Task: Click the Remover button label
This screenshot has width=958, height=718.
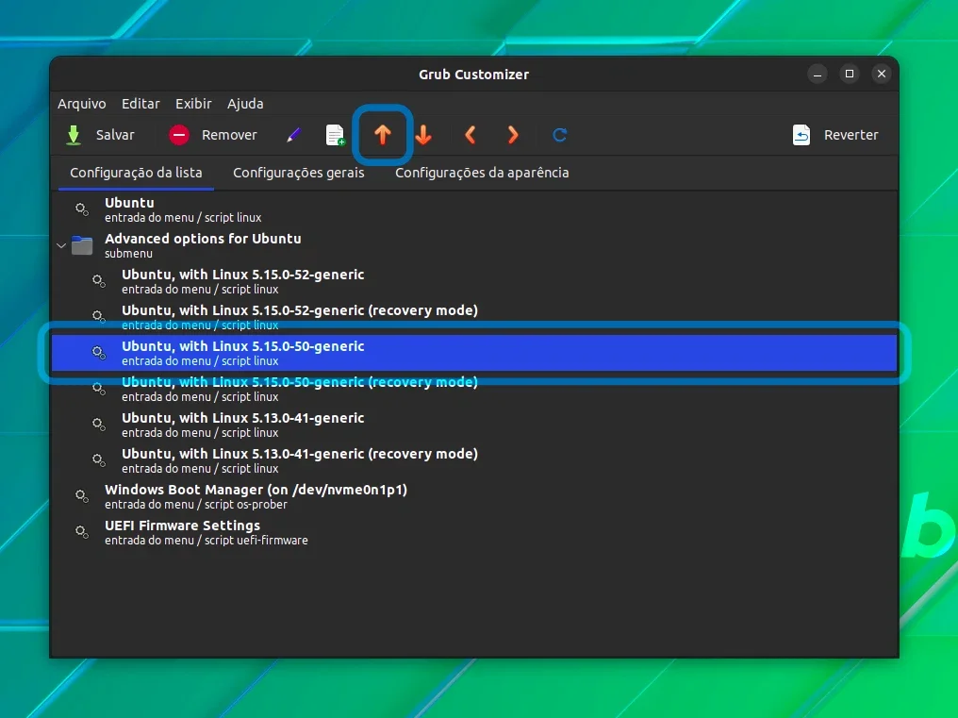Action: pos(229,135)
